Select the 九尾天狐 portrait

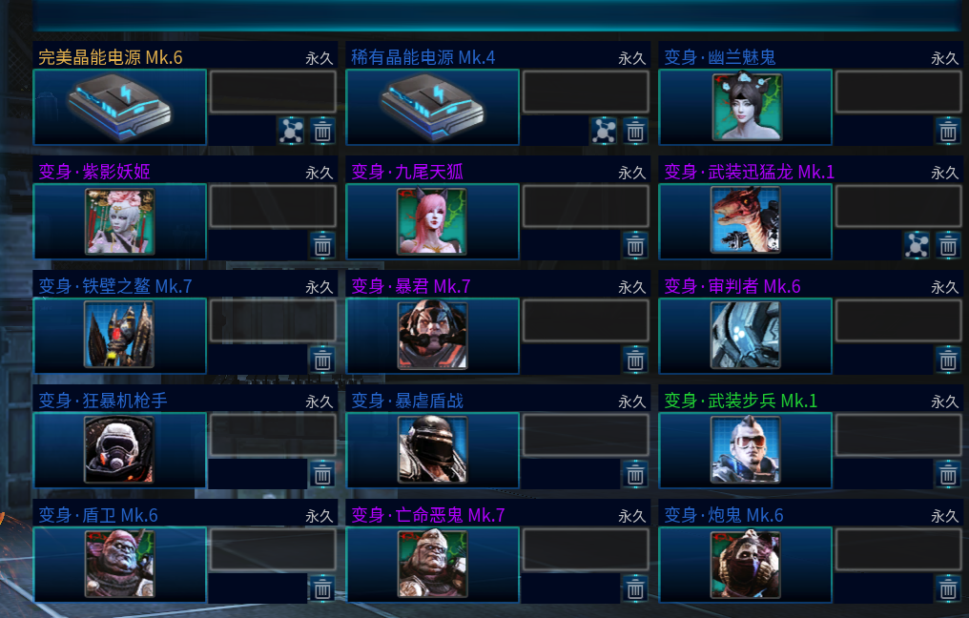point(432,221)
